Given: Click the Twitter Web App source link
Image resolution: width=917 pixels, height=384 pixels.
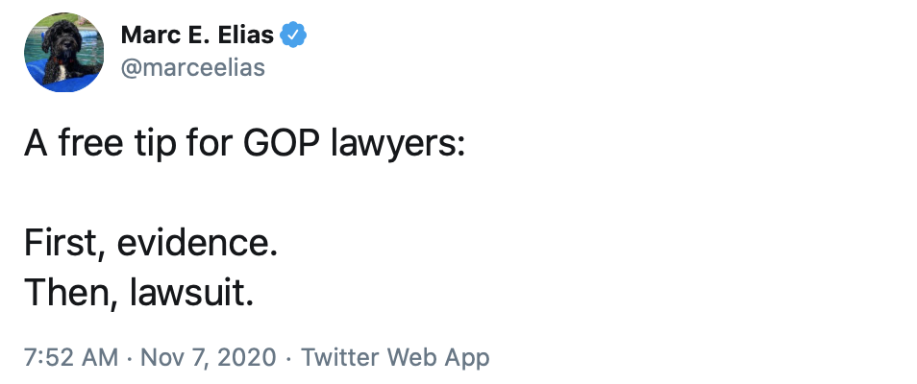Looking at the screenshot, I should 395,358.
